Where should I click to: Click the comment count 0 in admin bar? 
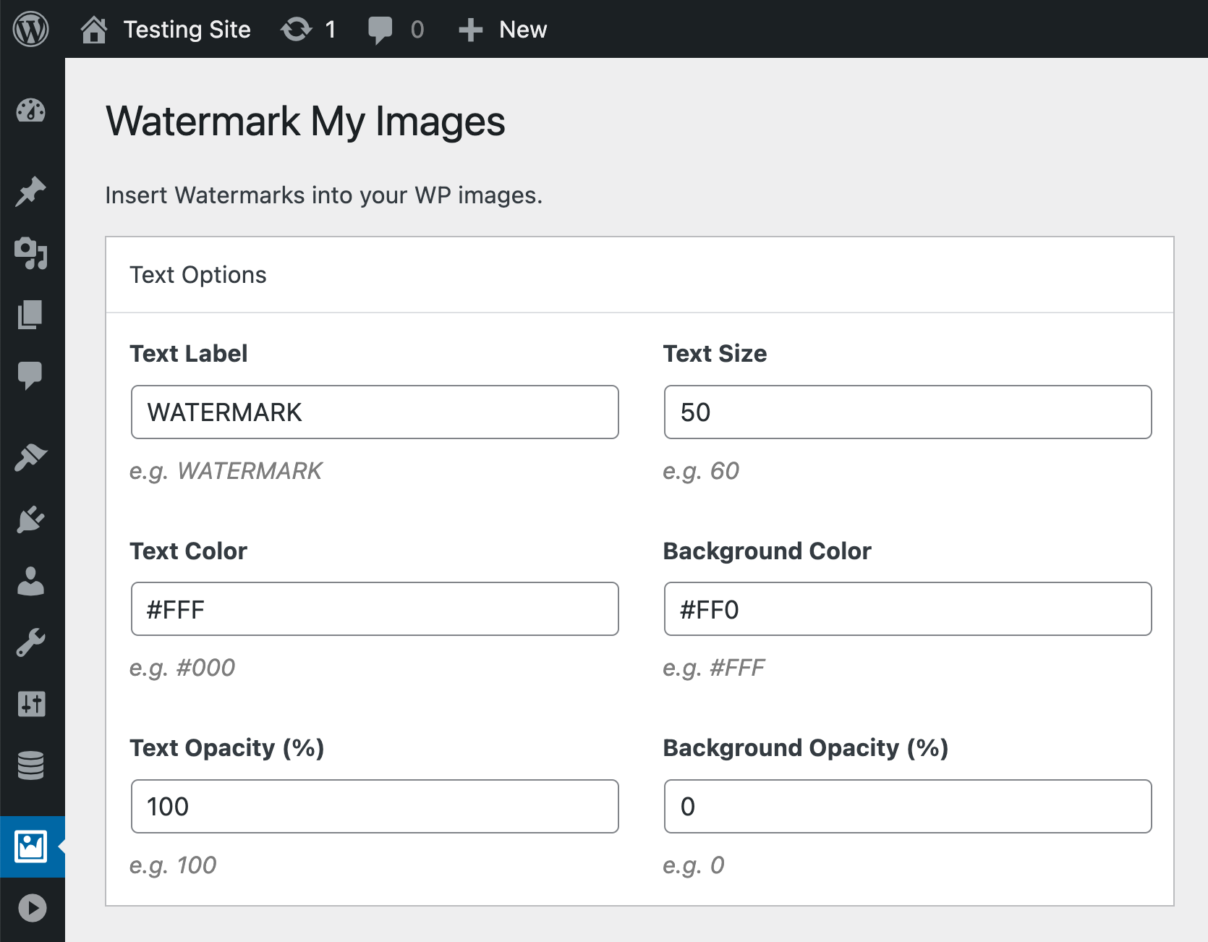click(417, 30)
